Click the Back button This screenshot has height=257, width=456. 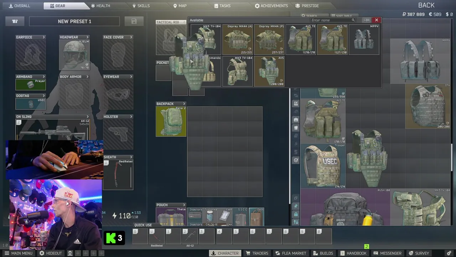click(x=426, y=5)
